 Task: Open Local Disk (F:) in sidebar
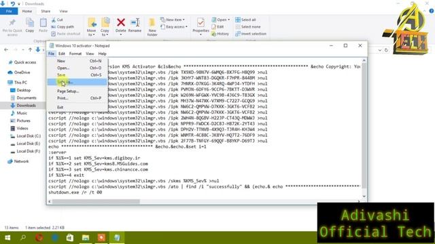[26, 151]
